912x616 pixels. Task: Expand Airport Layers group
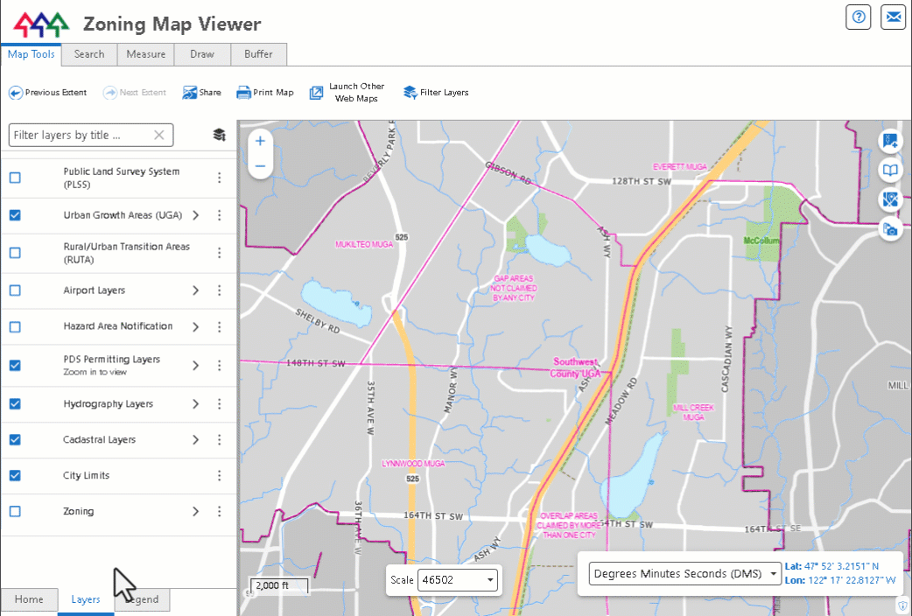tap(195, 290)
